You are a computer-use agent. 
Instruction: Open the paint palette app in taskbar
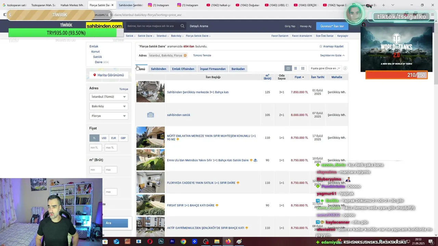(x=239, y=242)
